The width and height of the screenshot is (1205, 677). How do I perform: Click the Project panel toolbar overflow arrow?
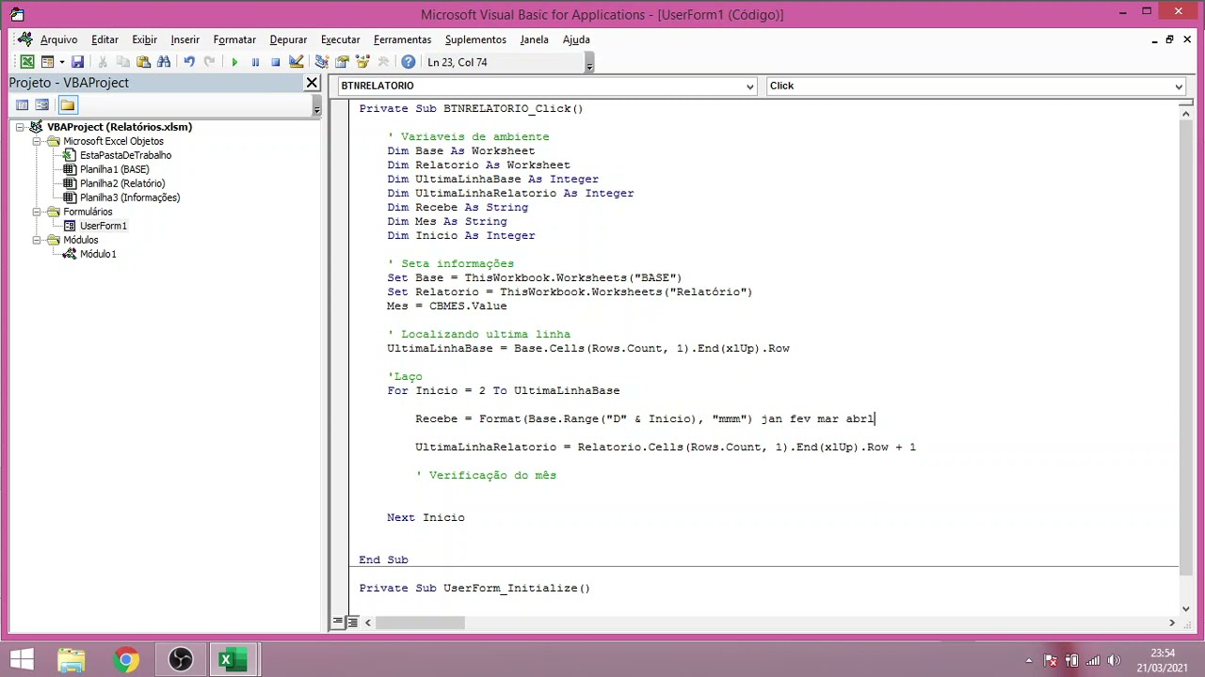tap(316, 106)
